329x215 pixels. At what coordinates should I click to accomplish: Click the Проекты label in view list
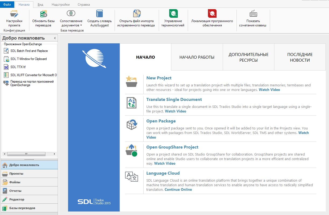point(16,174)
